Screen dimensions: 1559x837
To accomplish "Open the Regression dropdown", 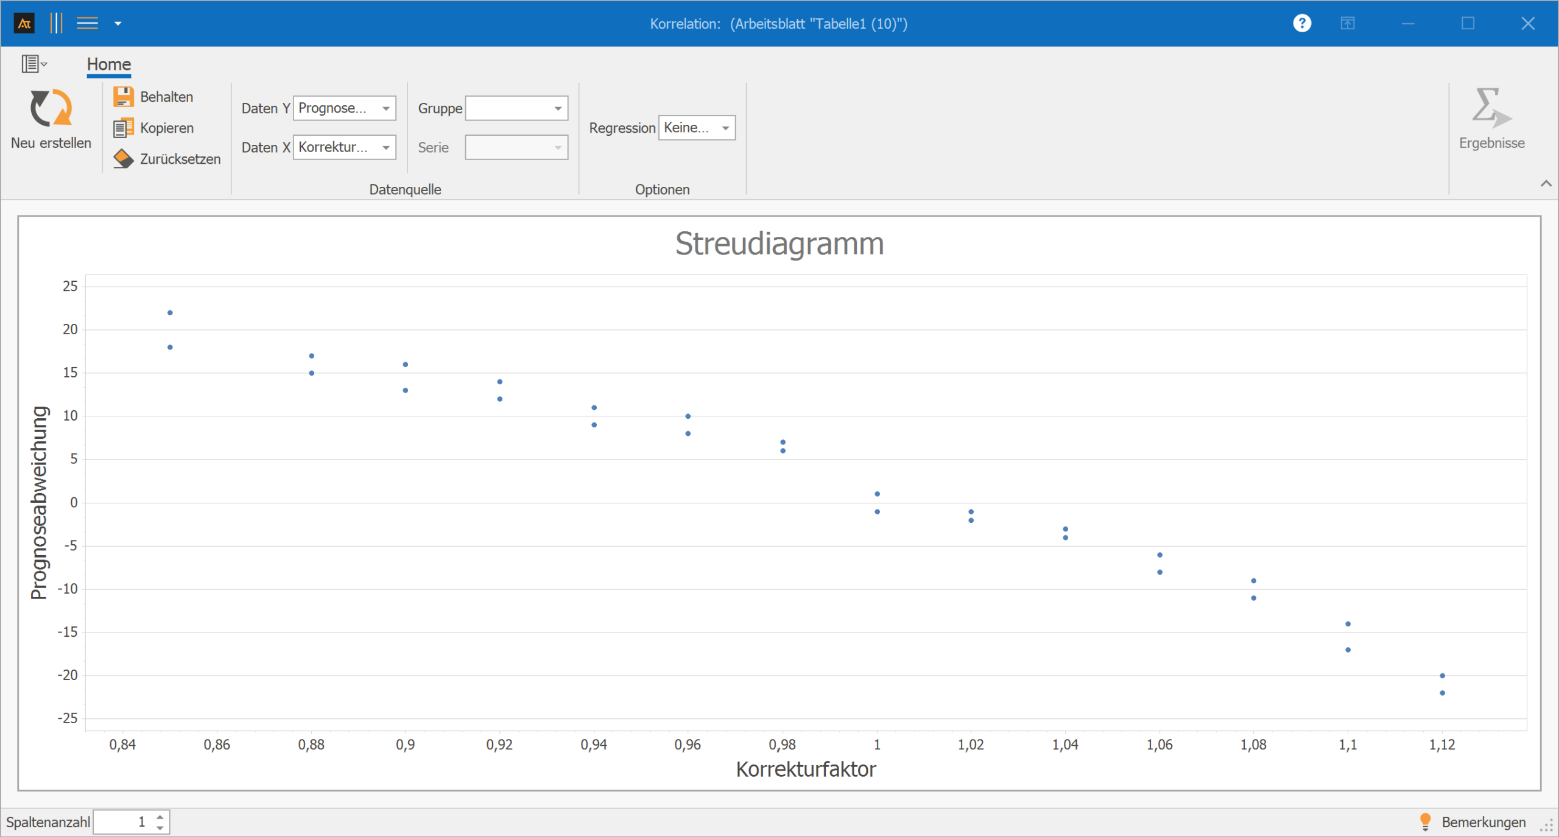I will tap(725, 128).
